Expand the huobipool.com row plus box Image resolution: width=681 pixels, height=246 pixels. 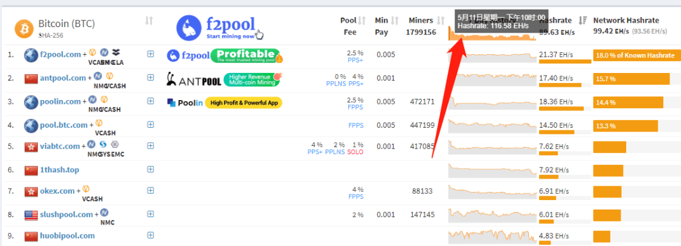pos(151,235)
